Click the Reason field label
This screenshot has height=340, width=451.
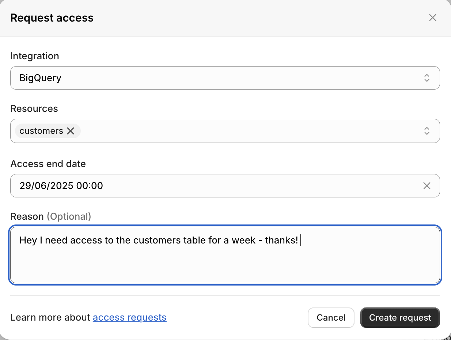[27, 216]
